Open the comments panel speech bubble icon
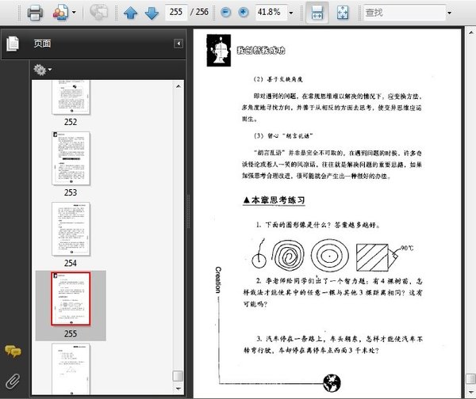The width and height of the screenshot is (476, 399). coord(13,352)
